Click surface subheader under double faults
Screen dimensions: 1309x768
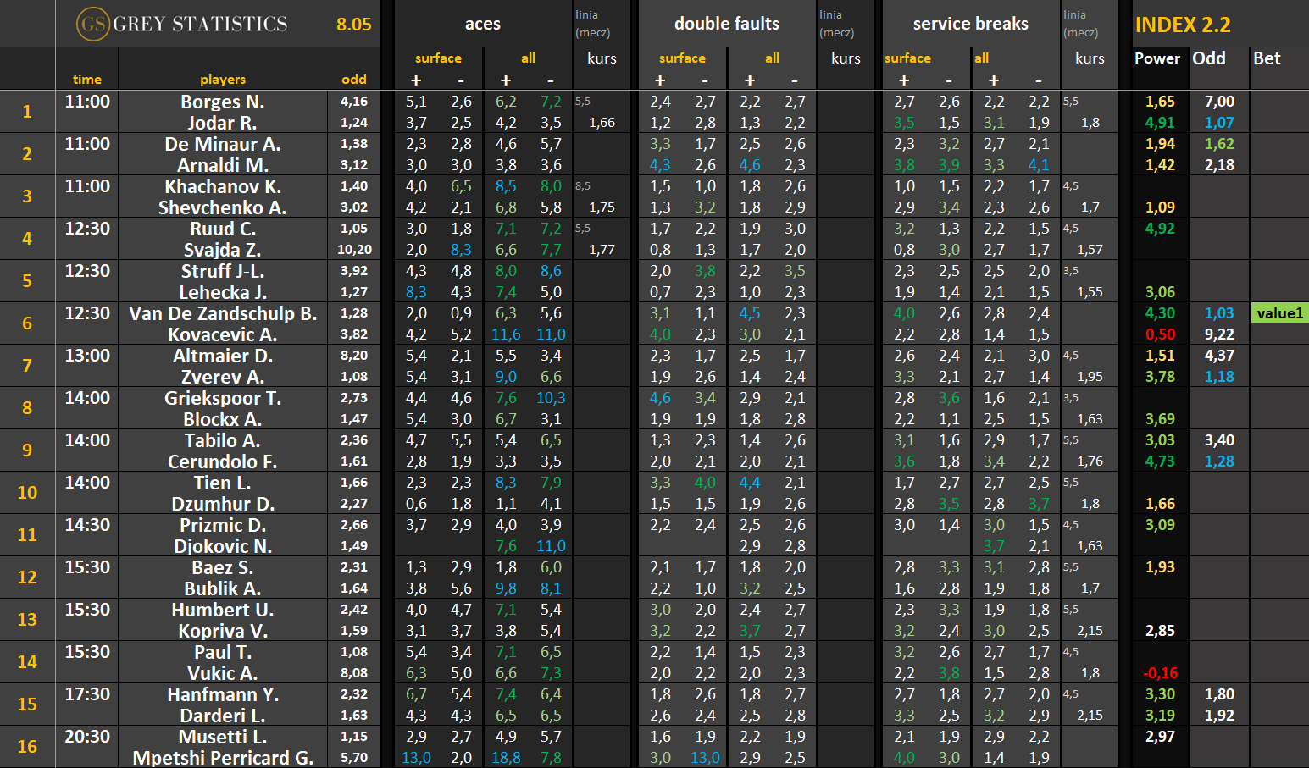[x=682, y=58]
